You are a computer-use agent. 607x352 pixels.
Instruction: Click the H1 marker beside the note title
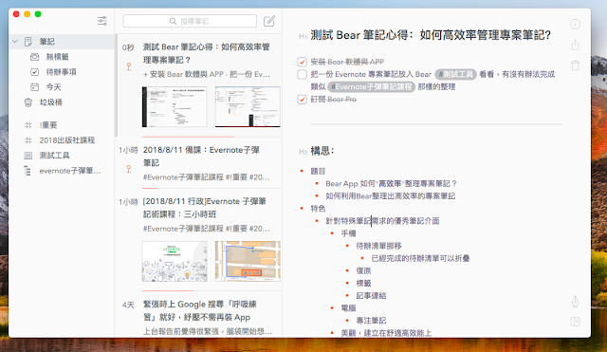[303, 36]
